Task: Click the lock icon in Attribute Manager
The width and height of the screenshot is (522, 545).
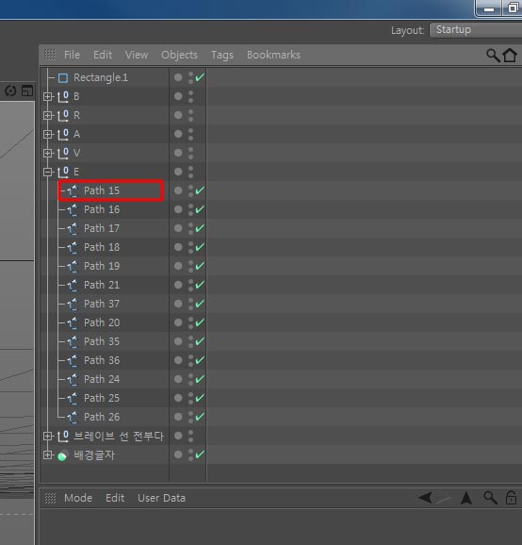Action: pos(511,498)
